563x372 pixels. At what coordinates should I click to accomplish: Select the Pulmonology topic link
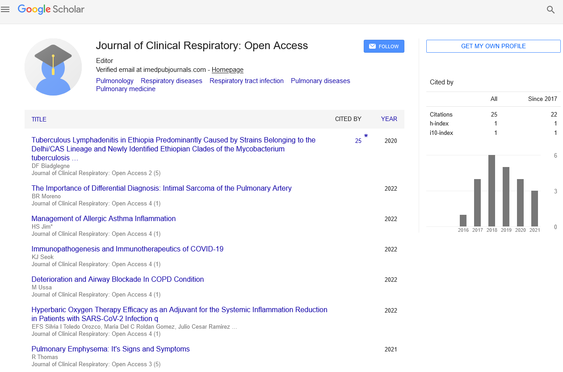(x=115, y=81)
